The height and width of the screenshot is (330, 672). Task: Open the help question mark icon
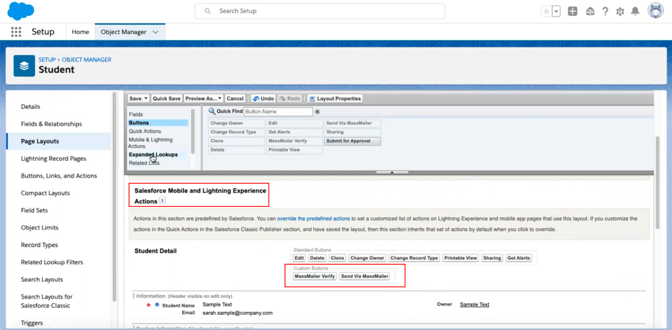coord(605,11)
